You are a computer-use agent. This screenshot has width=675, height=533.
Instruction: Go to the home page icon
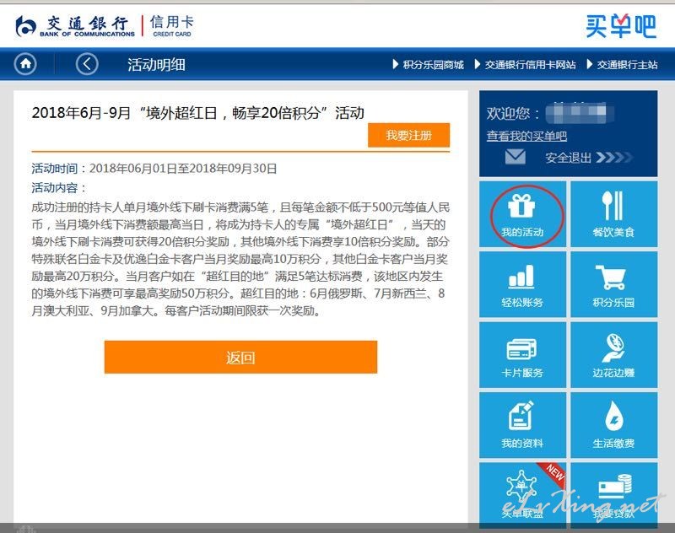coord(25,64)
